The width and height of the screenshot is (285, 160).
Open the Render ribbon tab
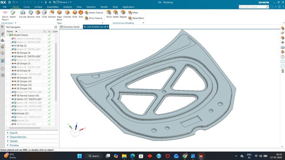coord(104,7)
